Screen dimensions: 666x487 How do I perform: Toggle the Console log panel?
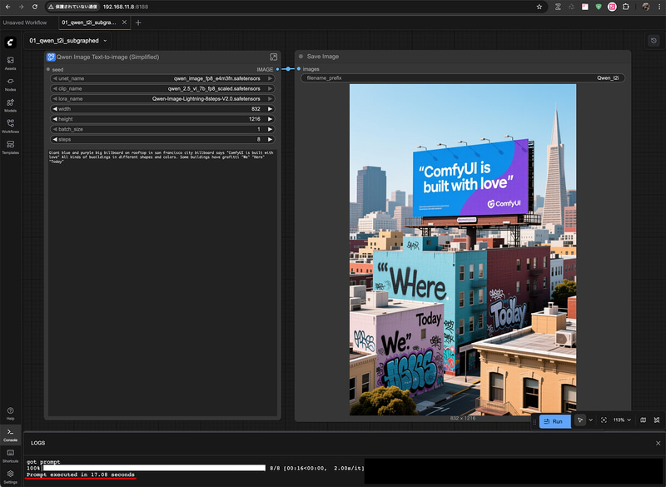[x=10, y=434]
